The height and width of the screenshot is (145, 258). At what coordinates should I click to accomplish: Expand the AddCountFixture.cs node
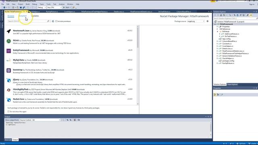pyautogui.click(x=220, y=34)
